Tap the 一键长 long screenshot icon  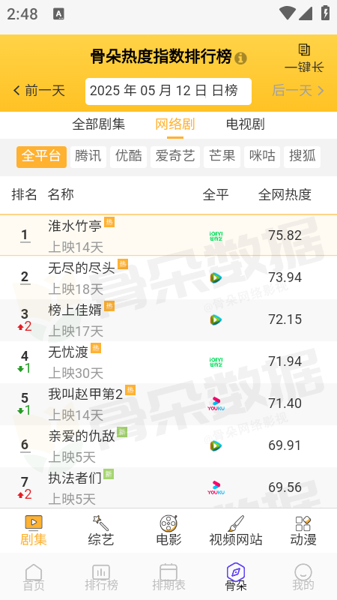304,49
